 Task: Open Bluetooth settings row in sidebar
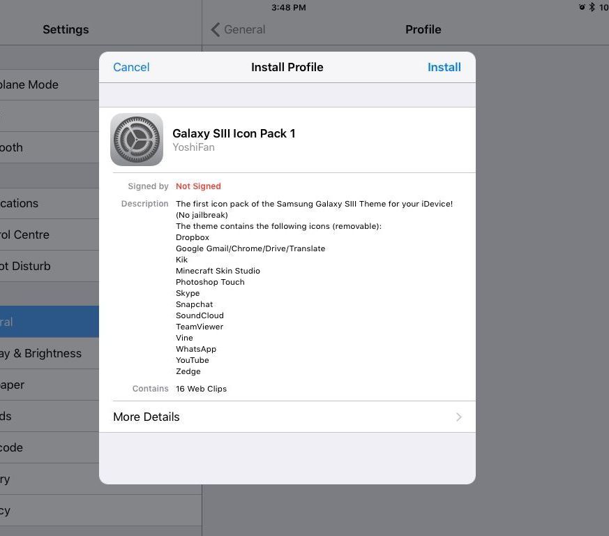50,147
